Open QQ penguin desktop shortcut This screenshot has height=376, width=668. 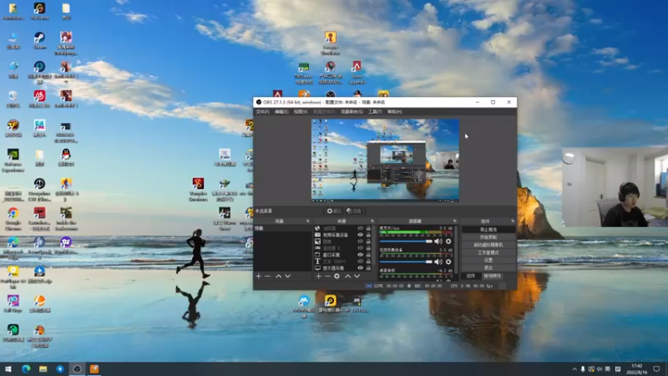coord(66,157)
